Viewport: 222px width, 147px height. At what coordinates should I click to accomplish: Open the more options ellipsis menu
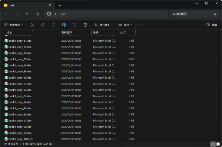pos(141,25)
